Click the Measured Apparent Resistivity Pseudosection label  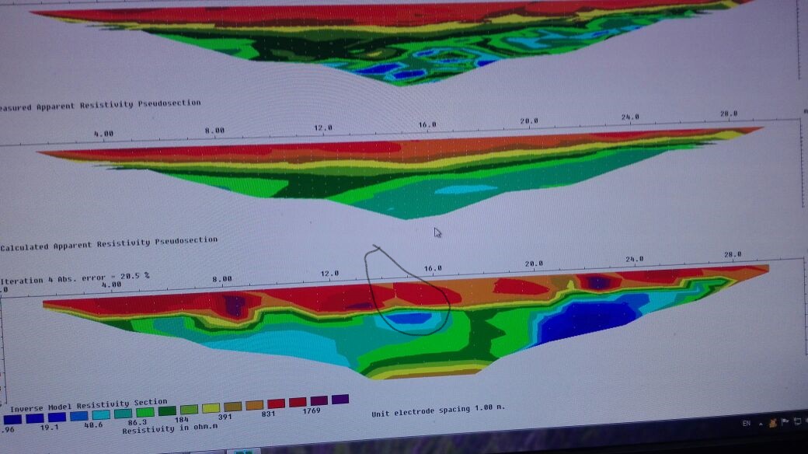(x=100, y=105)
